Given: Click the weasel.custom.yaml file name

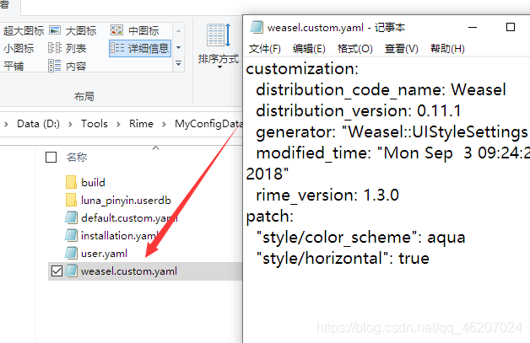Looking at the screenshot, I should click(x=129, y=271).
